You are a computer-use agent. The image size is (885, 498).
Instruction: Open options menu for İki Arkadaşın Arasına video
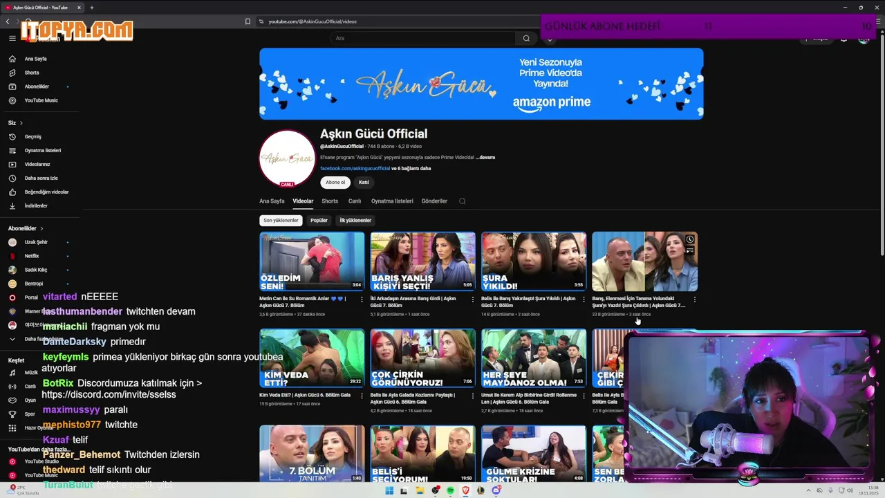pyautogui.click(x=472, y=299)
